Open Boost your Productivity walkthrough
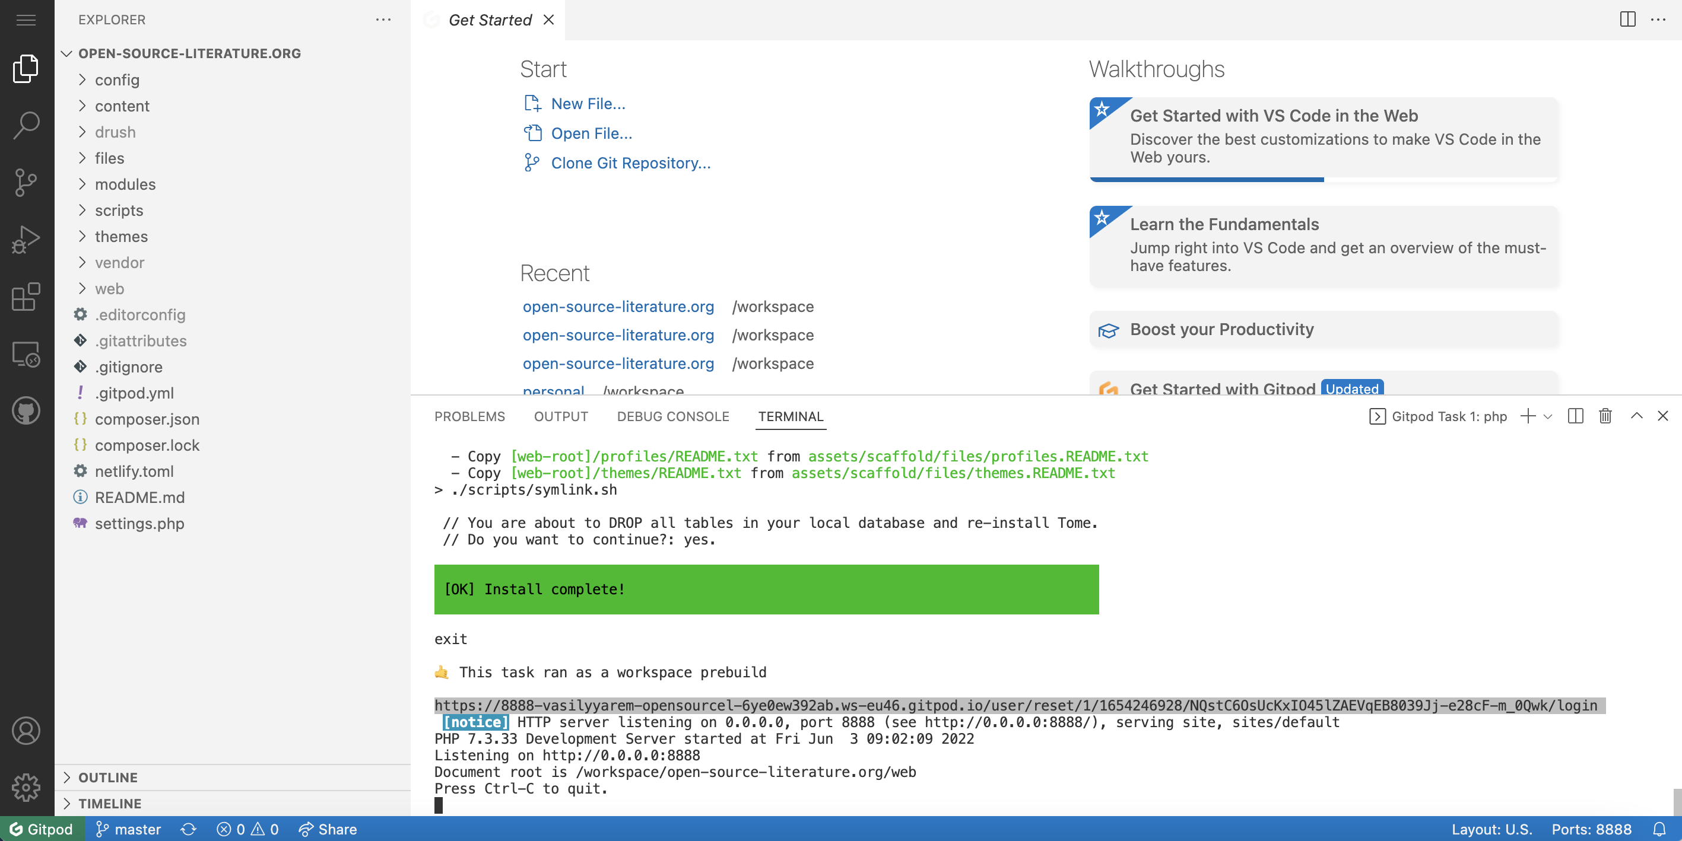The image size is (1682, 841). 1324,330
